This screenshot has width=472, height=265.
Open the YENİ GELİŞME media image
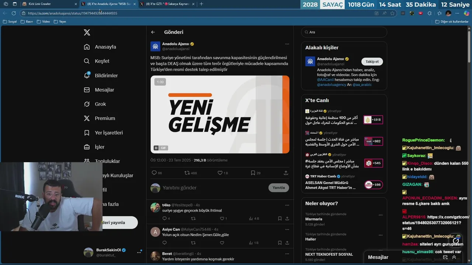tap(220, 114)
